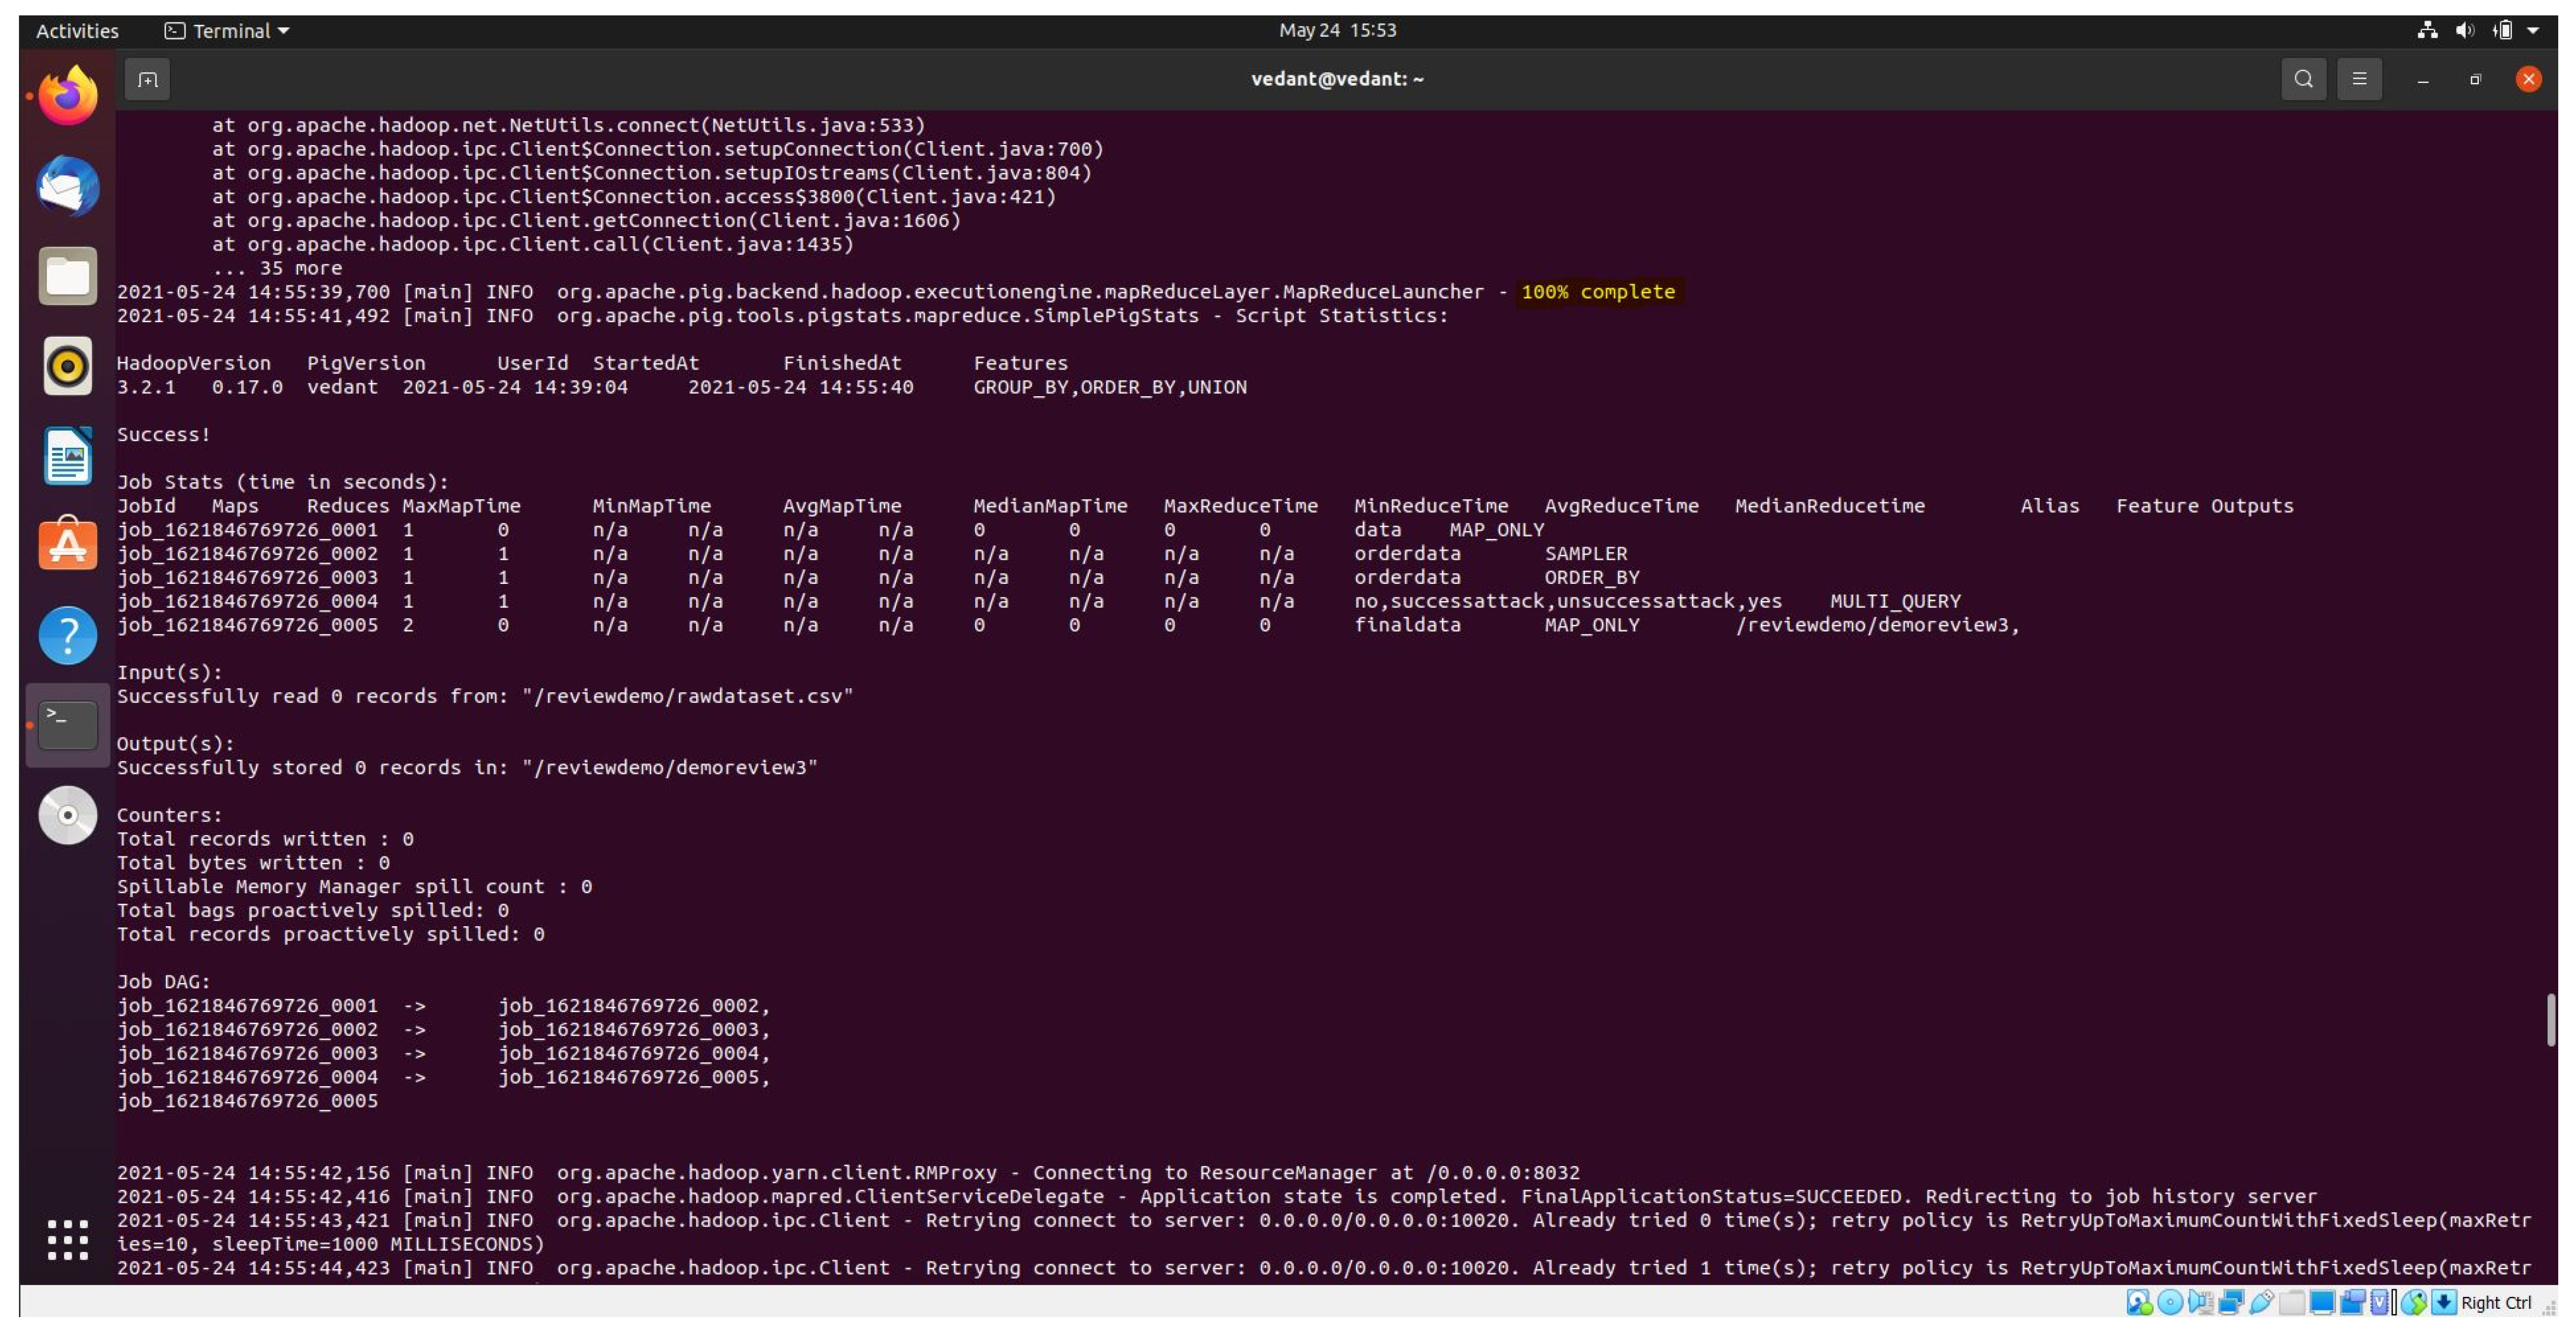
Task: Open Ubuntu Software store icon
Action: [x=68, y=545]
